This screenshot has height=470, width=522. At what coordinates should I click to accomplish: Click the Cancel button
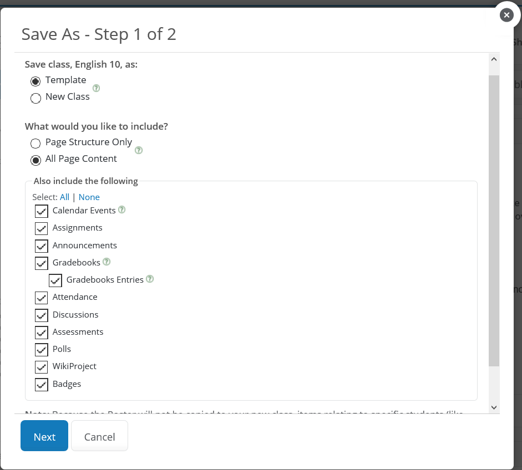tap(99, 436)
